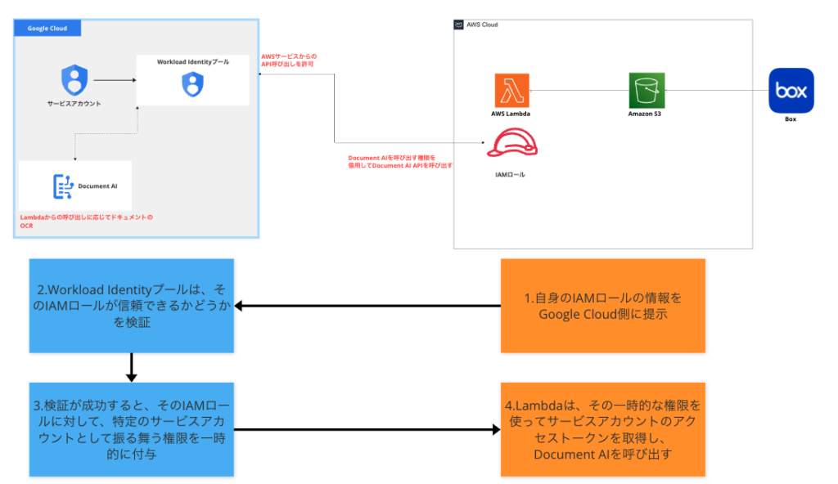838x484 pixels.
Task: Click step 1 orange box about IAMロール提示
Action: pyautogui.click(x=602, y=306)
